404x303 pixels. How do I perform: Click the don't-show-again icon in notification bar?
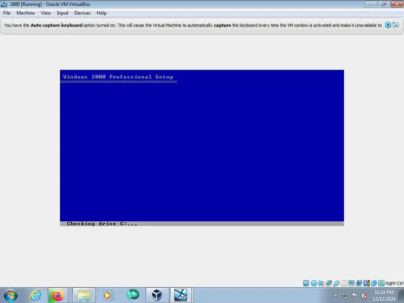click(x=396, y=25)
